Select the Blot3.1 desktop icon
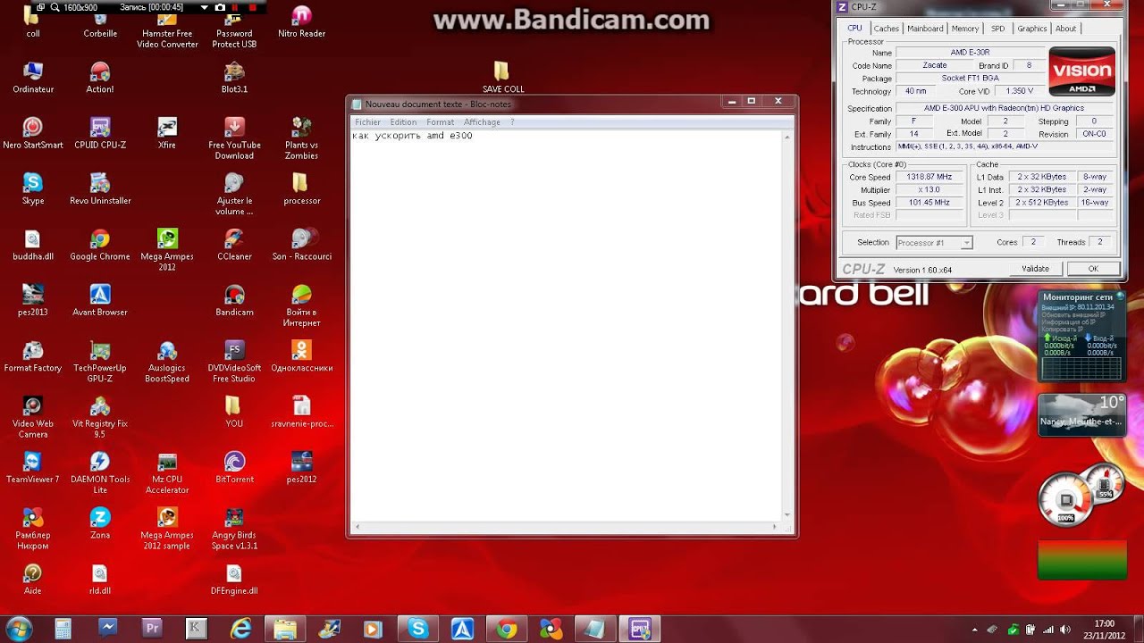The height and width of the screenshot is (643, 1144). click(x=234, y=77)
